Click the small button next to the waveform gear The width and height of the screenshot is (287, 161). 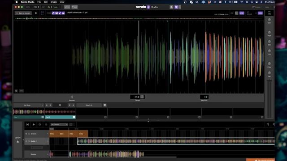tap(22, 91)
